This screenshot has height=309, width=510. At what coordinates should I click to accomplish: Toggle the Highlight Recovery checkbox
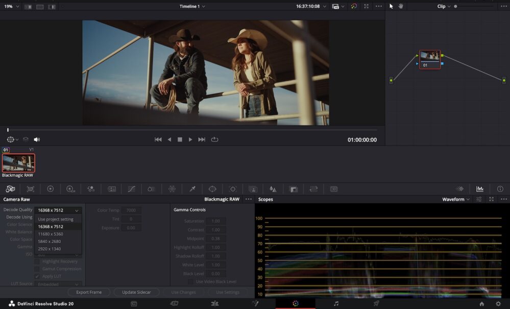coord(37,262)
